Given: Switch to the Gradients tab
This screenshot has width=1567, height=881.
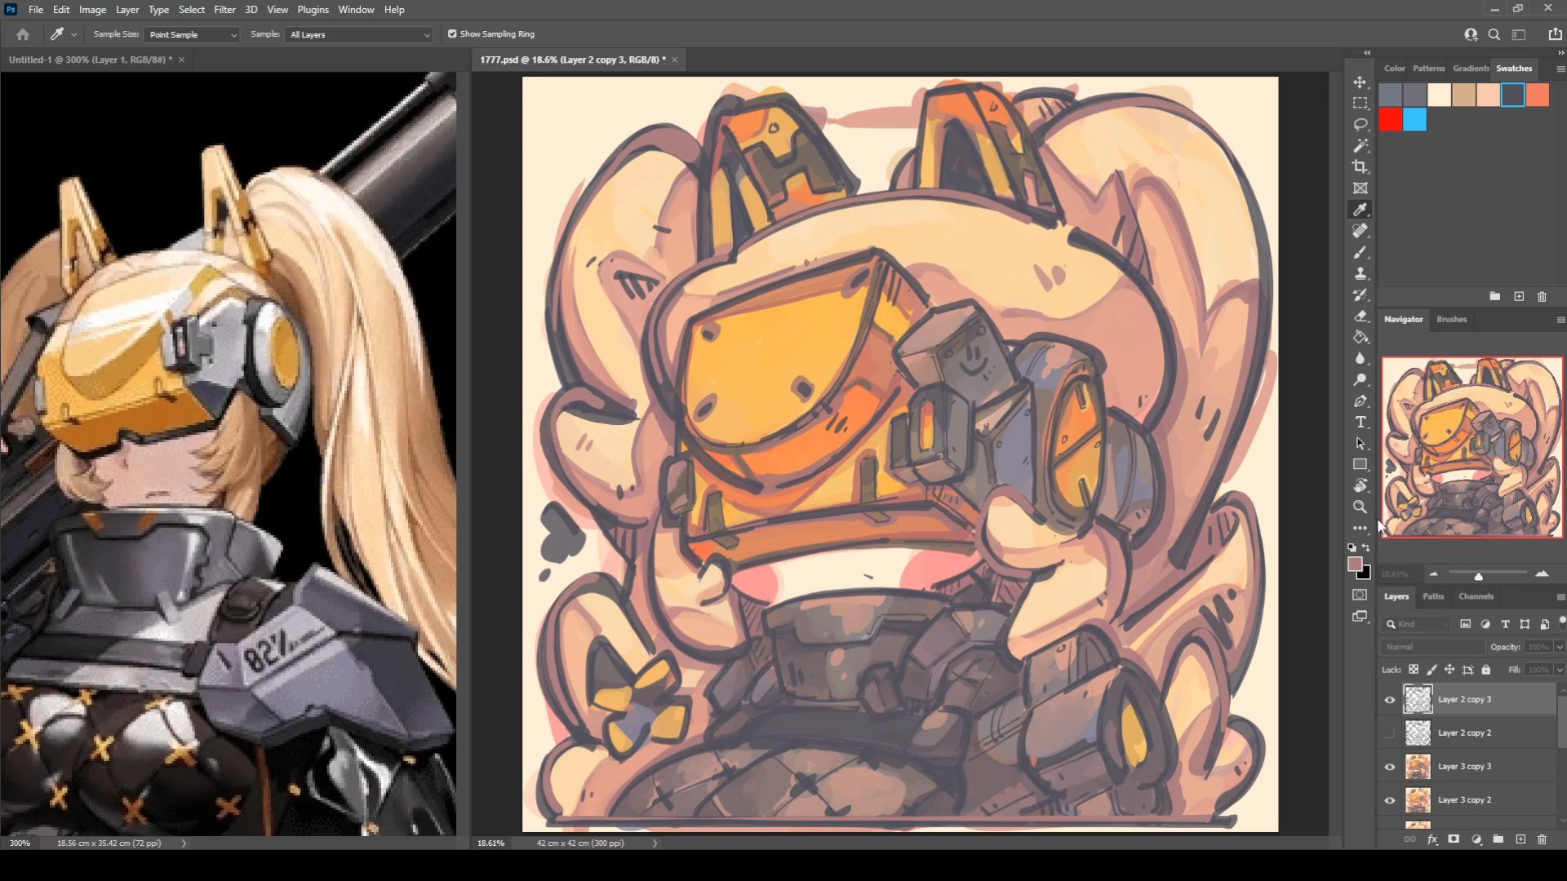Looking at the screenshot, I should (1471, 69).
